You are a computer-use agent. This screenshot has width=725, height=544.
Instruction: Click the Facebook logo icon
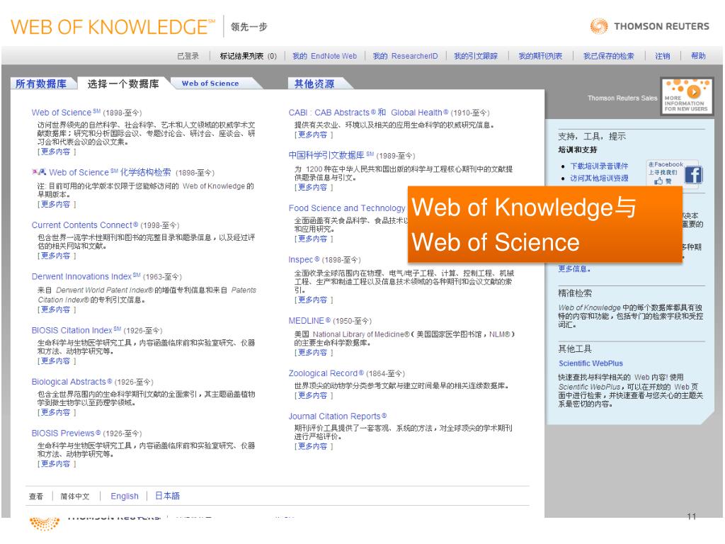[x=693, y=175]
